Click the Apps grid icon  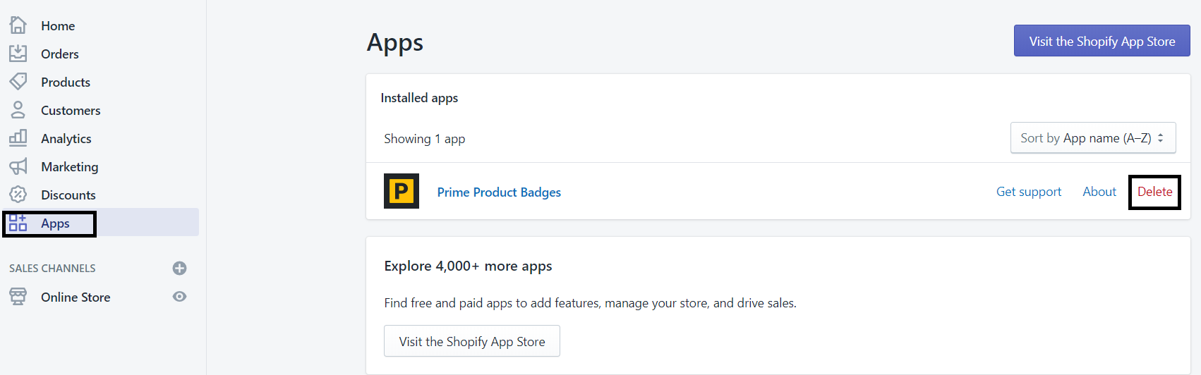tap(18, 223)
